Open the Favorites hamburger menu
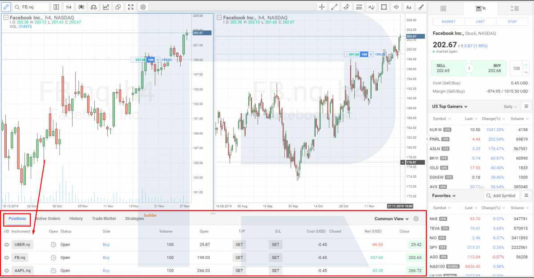This screenshot has height=278, width=534. tap(526, 195)
